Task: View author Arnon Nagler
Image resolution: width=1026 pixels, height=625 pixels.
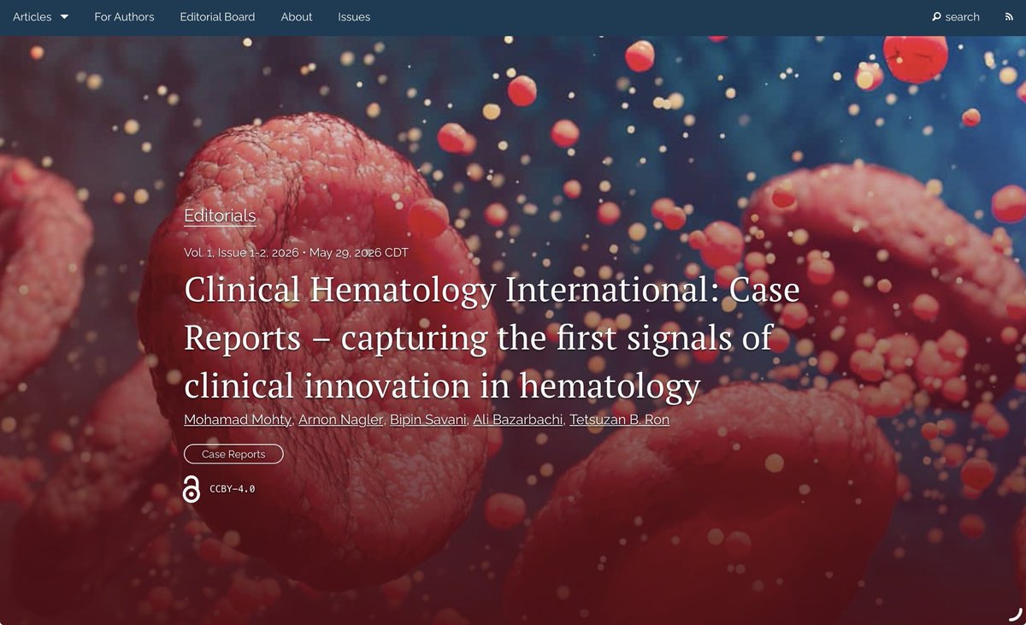Action: click(x=340, y=420)
